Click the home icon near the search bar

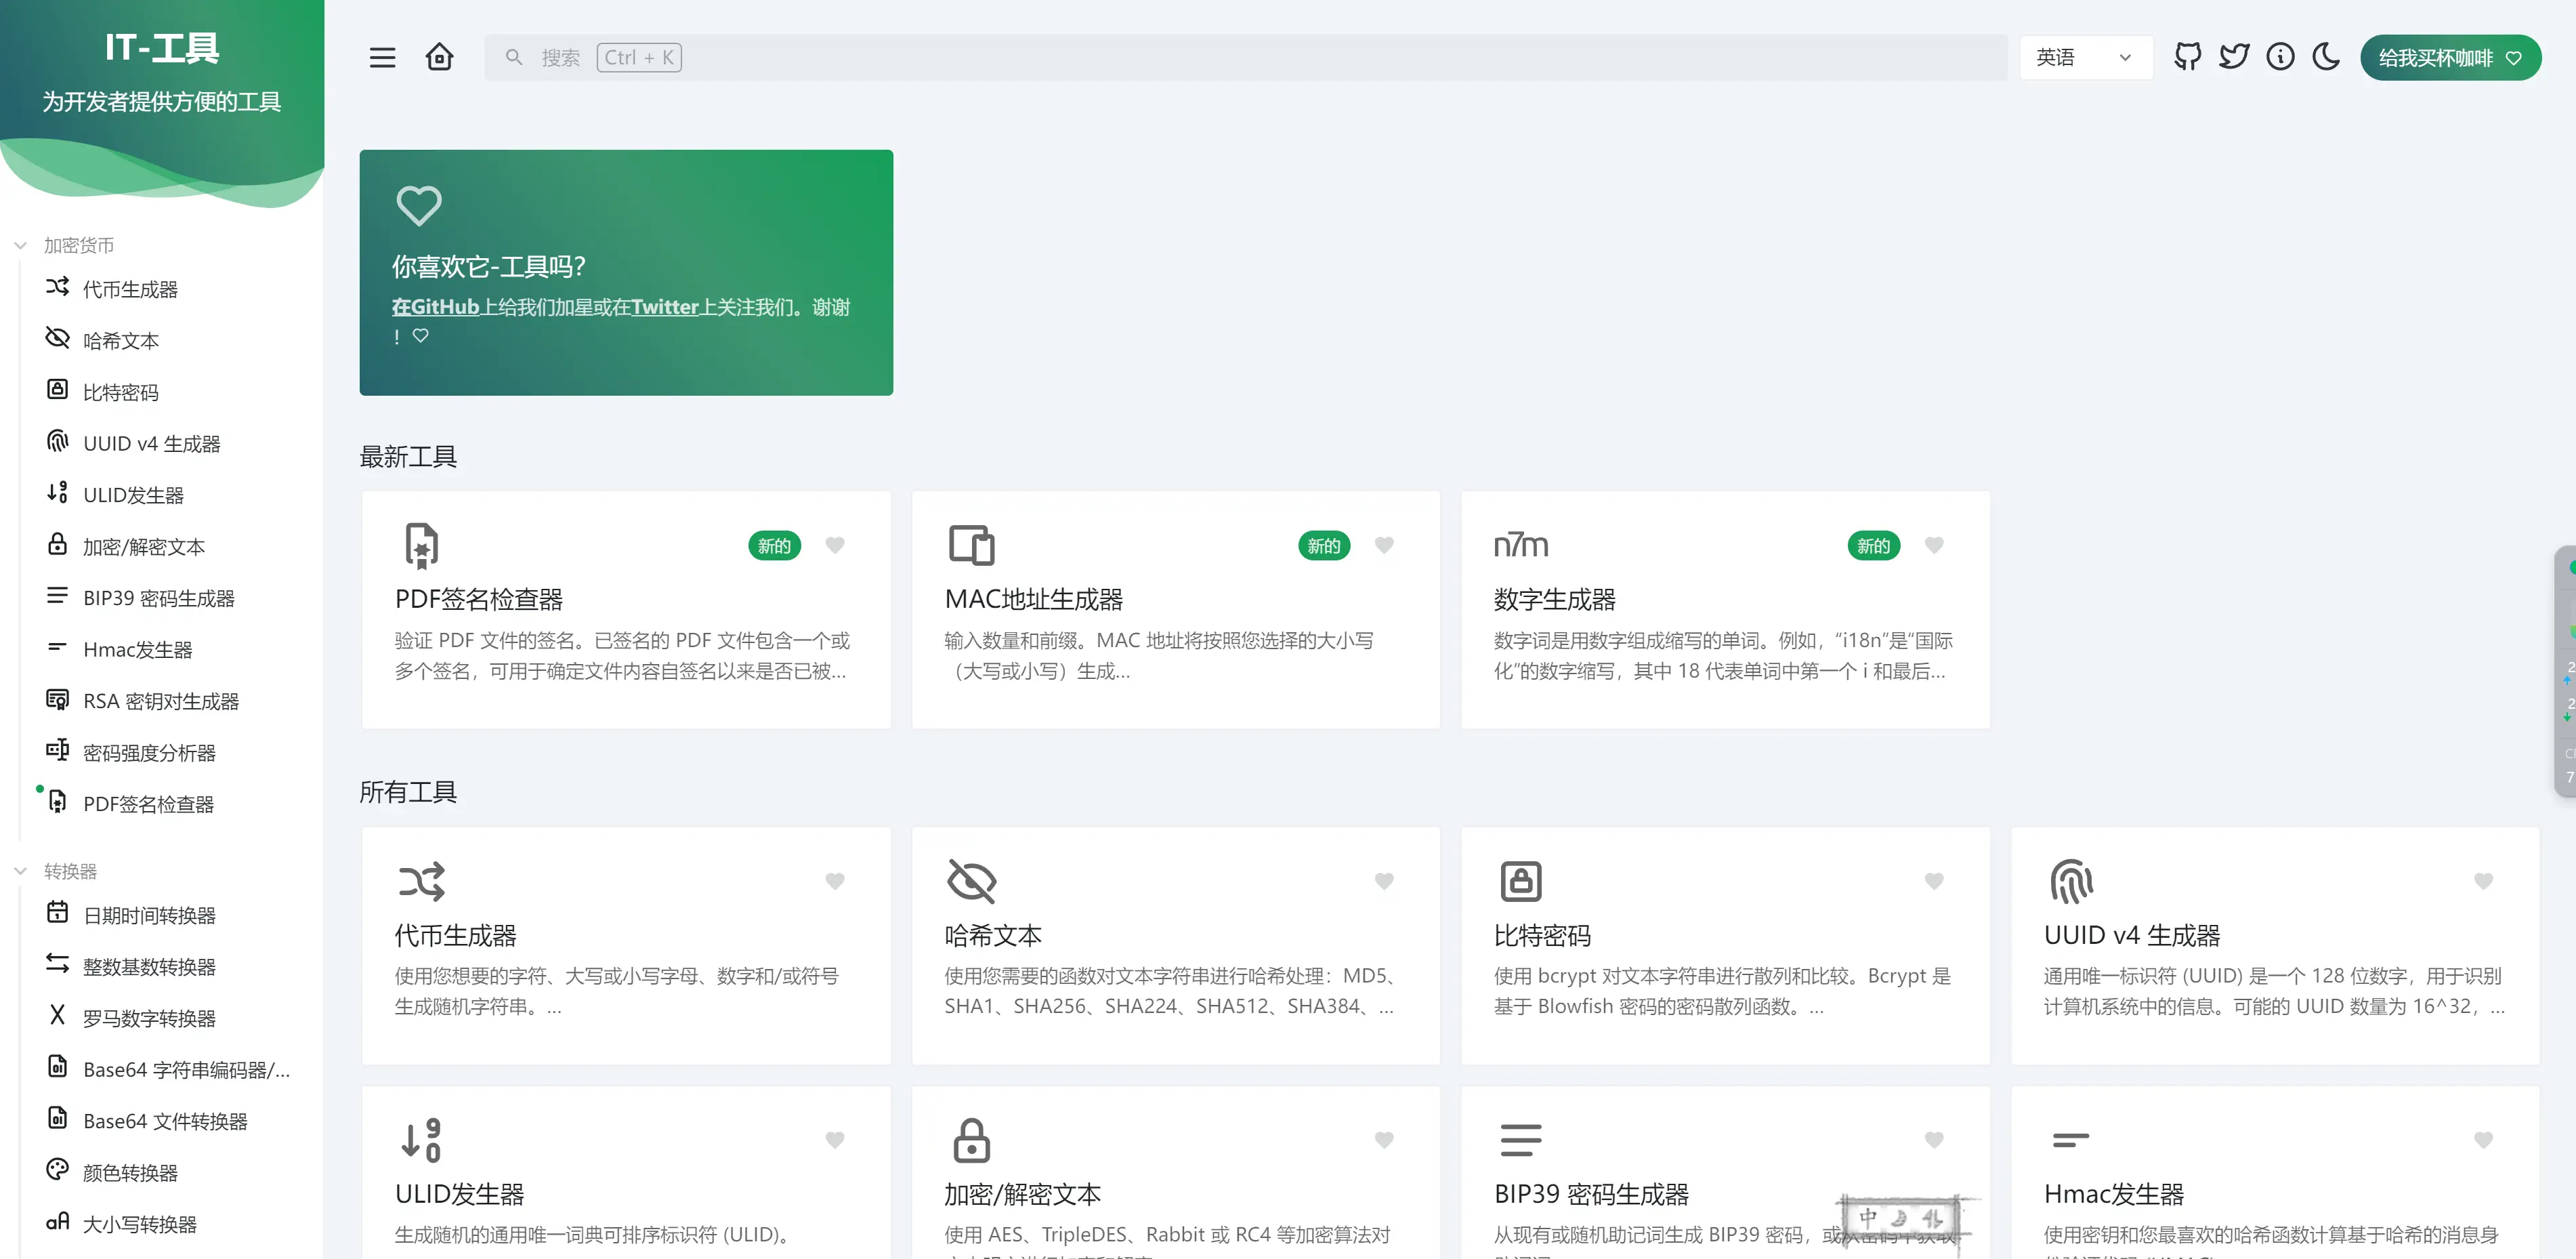(x=438, y=57)
